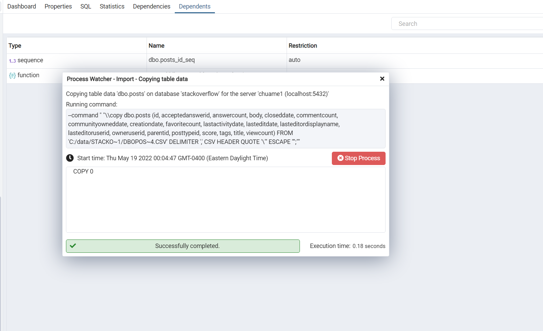Click the 'Running command:' label
543x331 pixels.
91,104
